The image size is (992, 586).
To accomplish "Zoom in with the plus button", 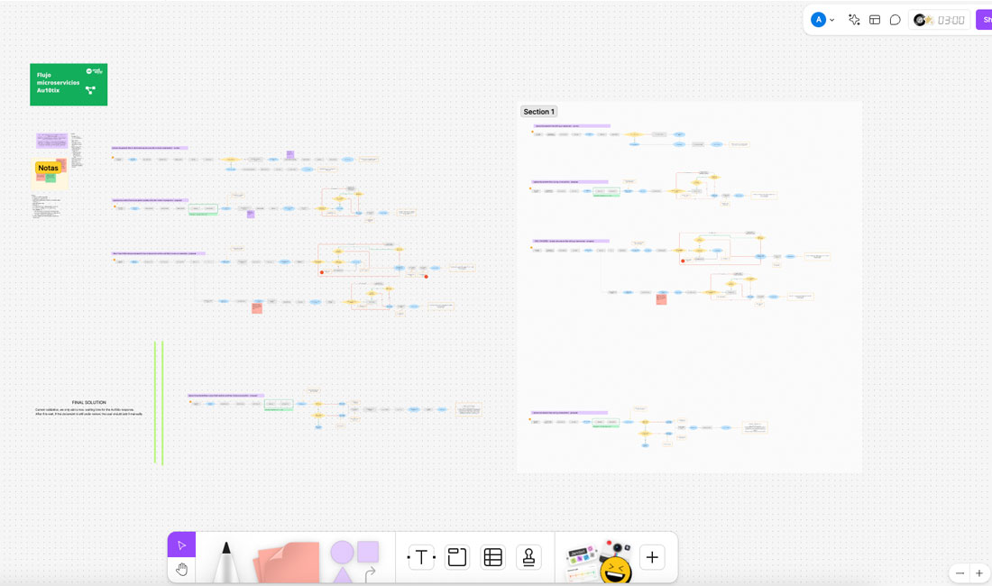I will (x=979, y=573).
